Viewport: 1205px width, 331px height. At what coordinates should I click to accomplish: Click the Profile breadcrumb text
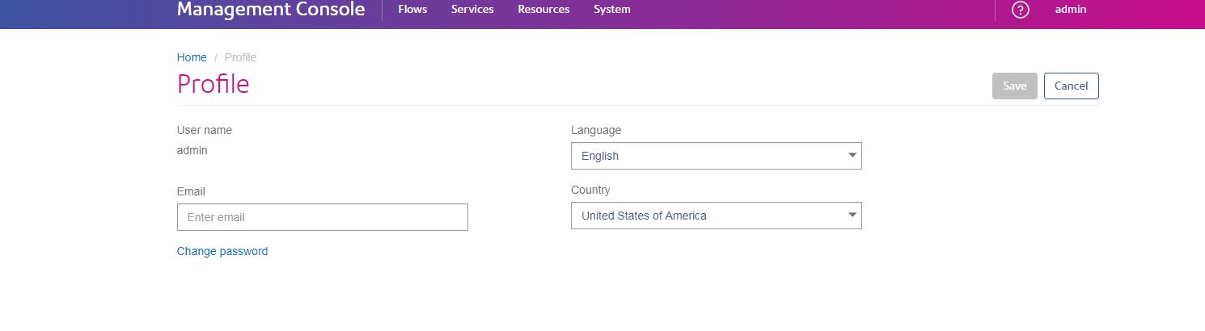point(240,57)
